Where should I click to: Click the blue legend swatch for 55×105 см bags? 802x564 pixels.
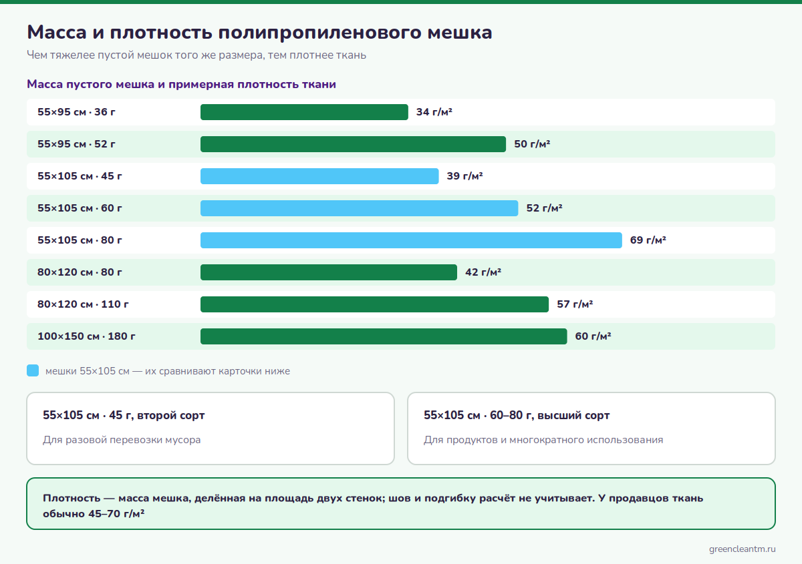[33, 370]
